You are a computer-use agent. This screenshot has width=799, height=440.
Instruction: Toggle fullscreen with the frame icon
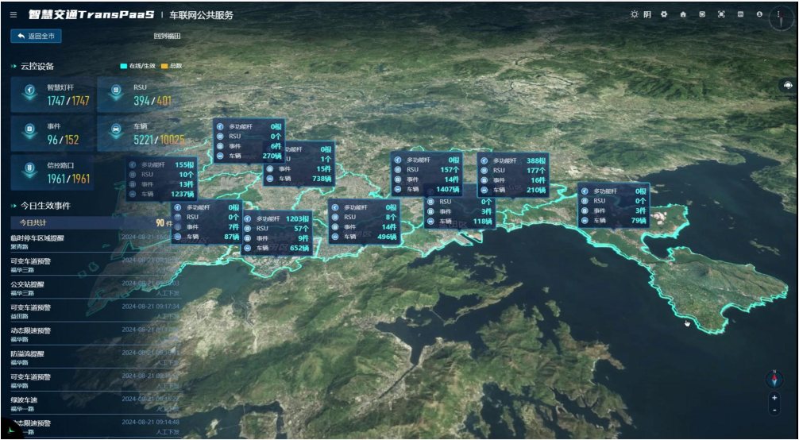(x=721, y=14)
